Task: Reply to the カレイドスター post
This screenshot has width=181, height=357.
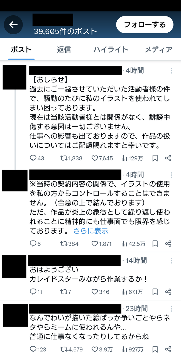Action: (x=33, y=292)
